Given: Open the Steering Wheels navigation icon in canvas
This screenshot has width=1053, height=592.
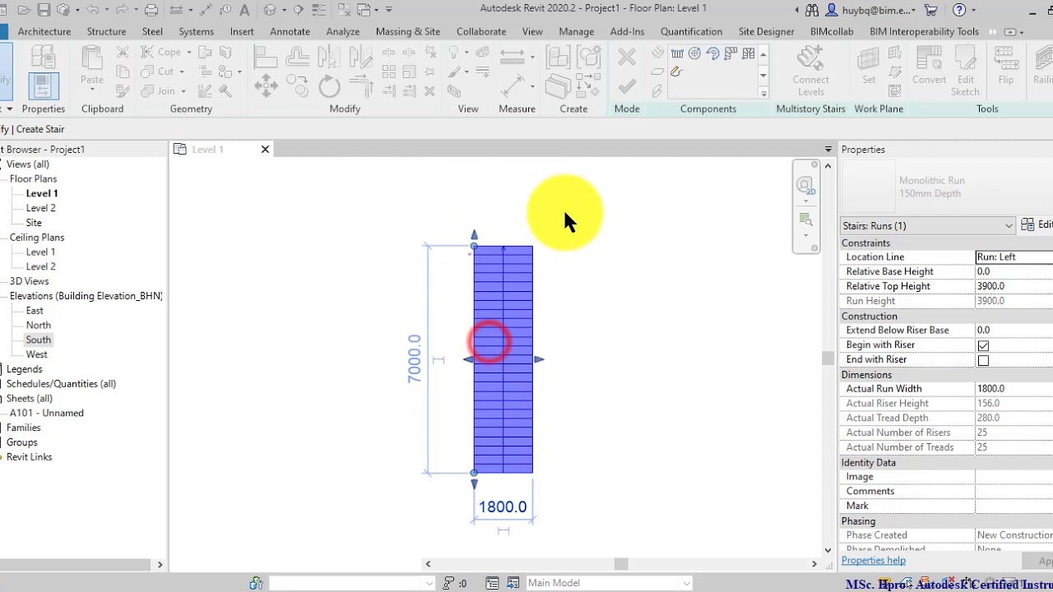Looking at the screenshot, I should [x=805, y=186].
